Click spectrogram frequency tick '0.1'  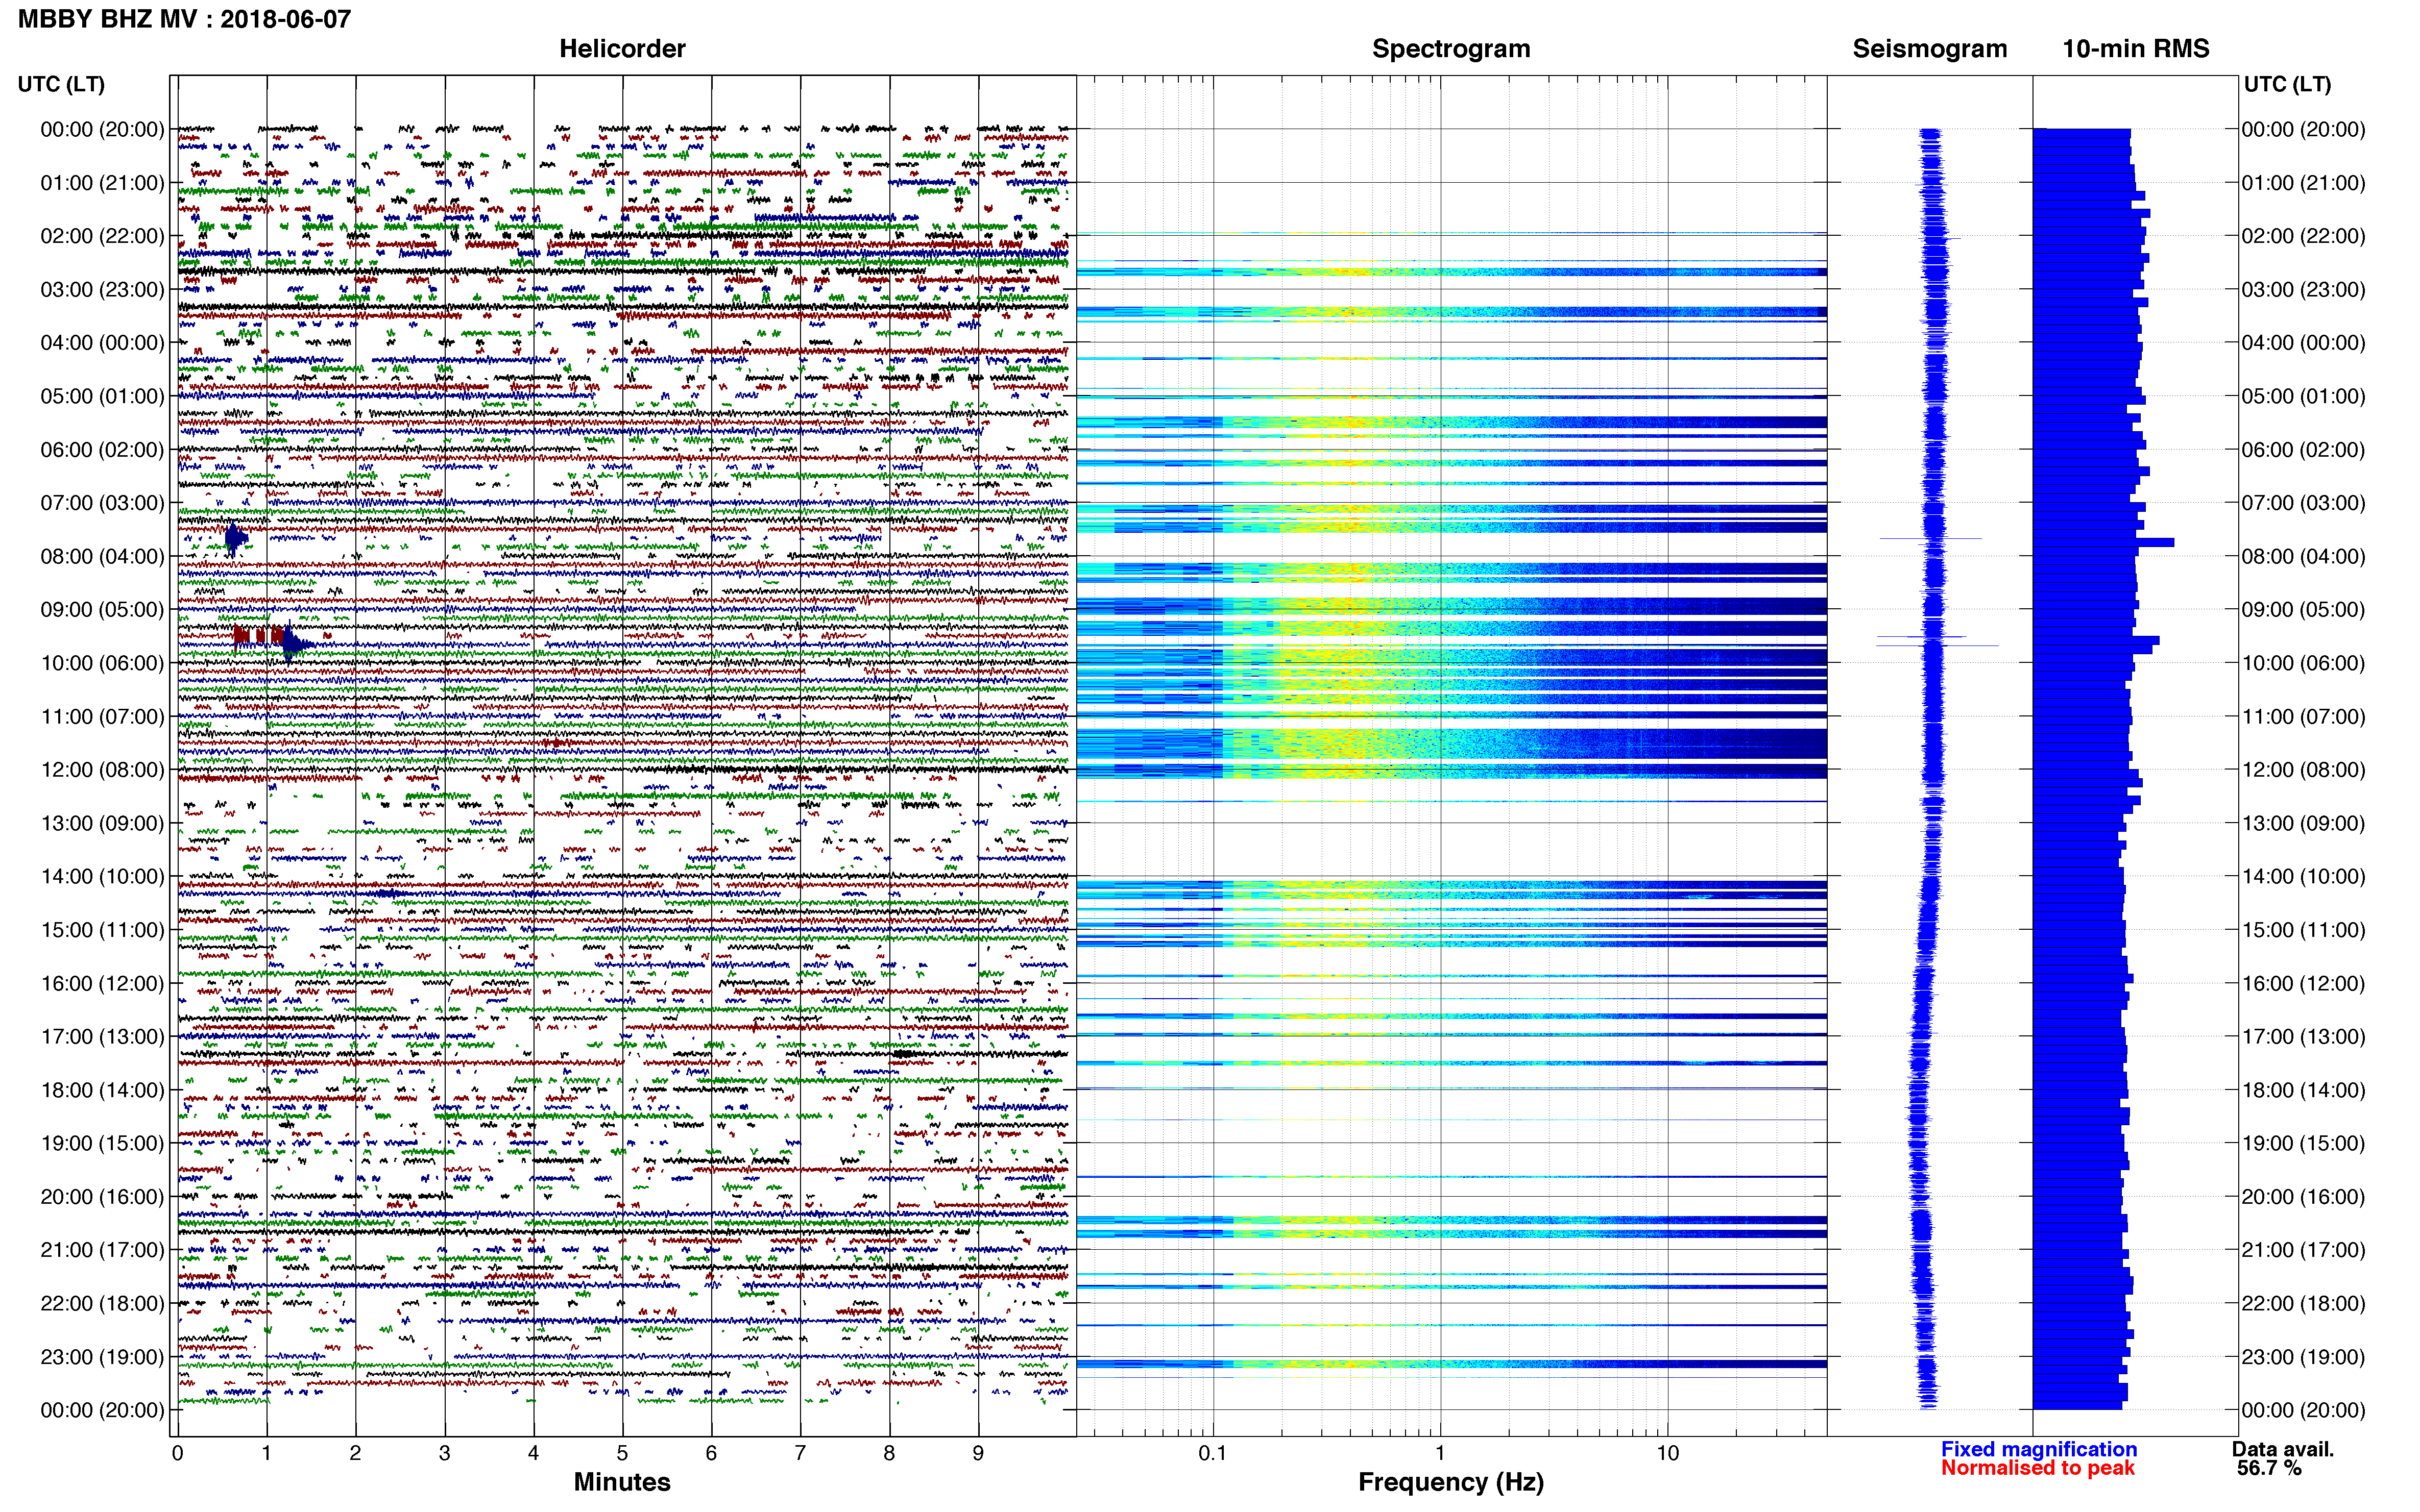1213,1453
